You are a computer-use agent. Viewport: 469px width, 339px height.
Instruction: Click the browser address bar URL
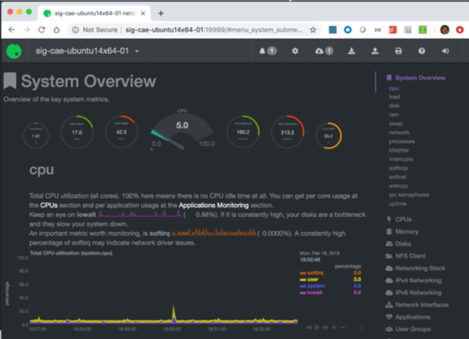(214, 30)
